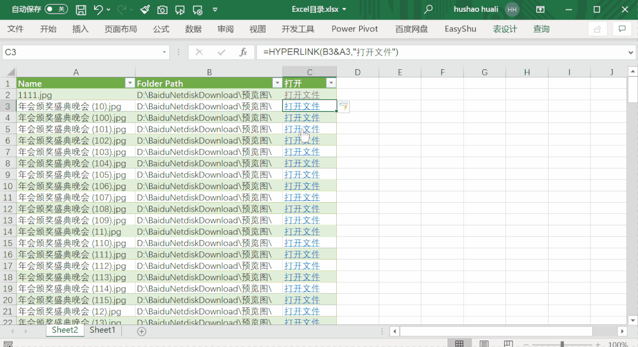638x347 pixels.
Task: Switch to the 视图 tab
Action: click(257, 29)
